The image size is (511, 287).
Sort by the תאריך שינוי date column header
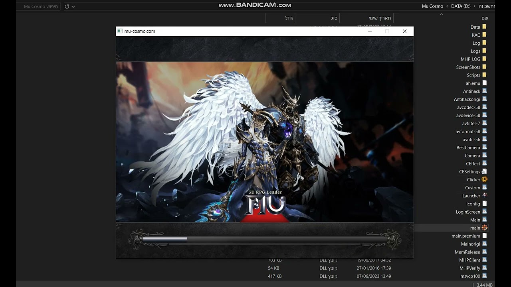(380, 18)
